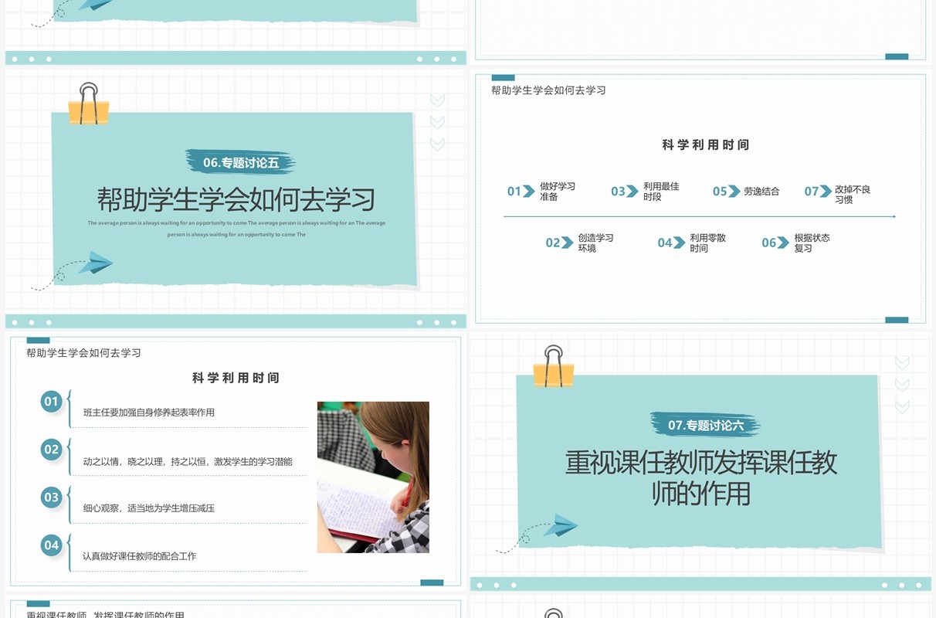Click the arrow icon beside timeline step 07
Screen dimensions: 936x618
[826, 191]
